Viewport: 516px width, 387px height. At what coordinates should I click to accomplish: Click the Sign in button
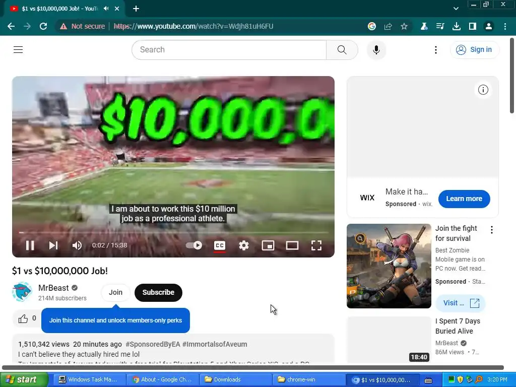coord(474,50)
